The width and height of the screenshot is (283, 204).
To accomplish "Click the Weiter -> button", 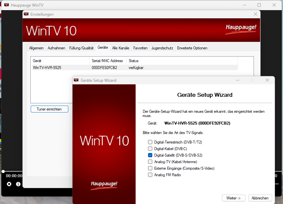I will coord(234,198).
